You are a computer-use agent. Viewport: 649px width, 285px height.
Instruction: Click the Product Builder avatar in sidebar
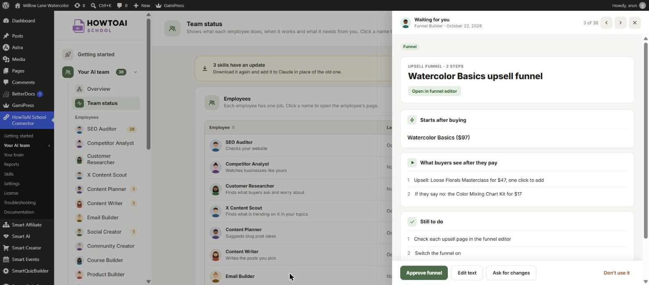(x=79, y=274)
